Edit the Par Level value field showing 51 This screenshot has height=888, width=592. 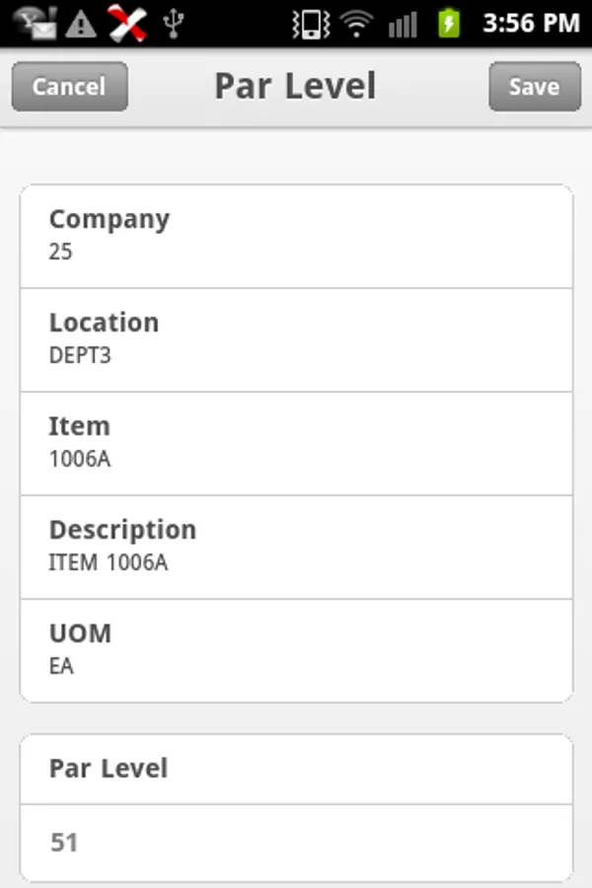296,843
